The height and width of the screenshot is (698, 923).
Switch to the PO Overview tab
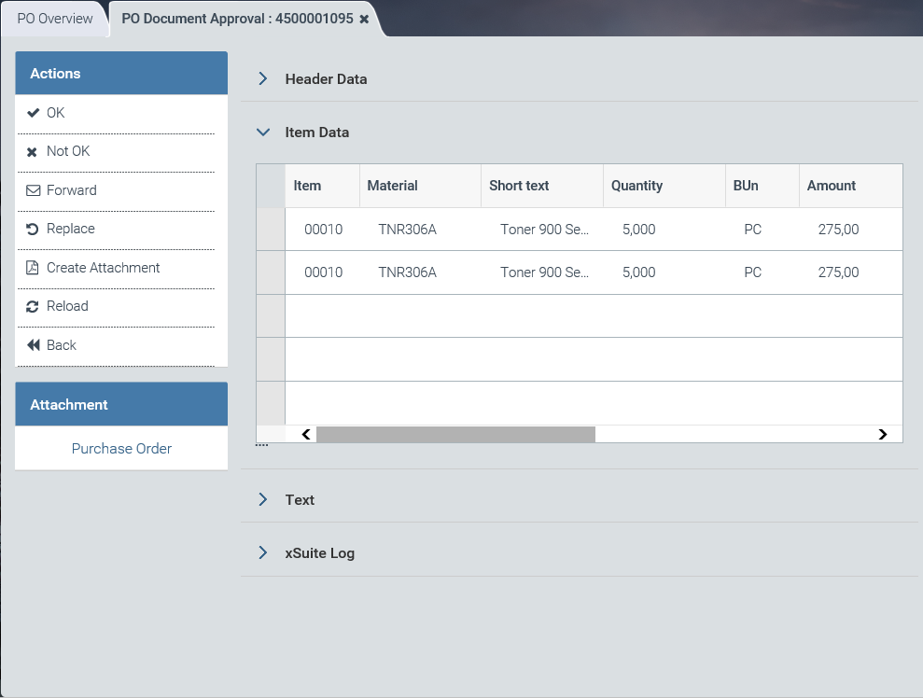pos(55,19)
